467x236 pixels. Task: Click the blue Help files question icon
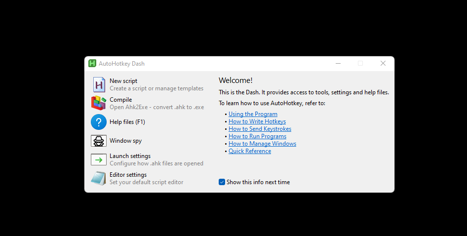tap(99, 122)
